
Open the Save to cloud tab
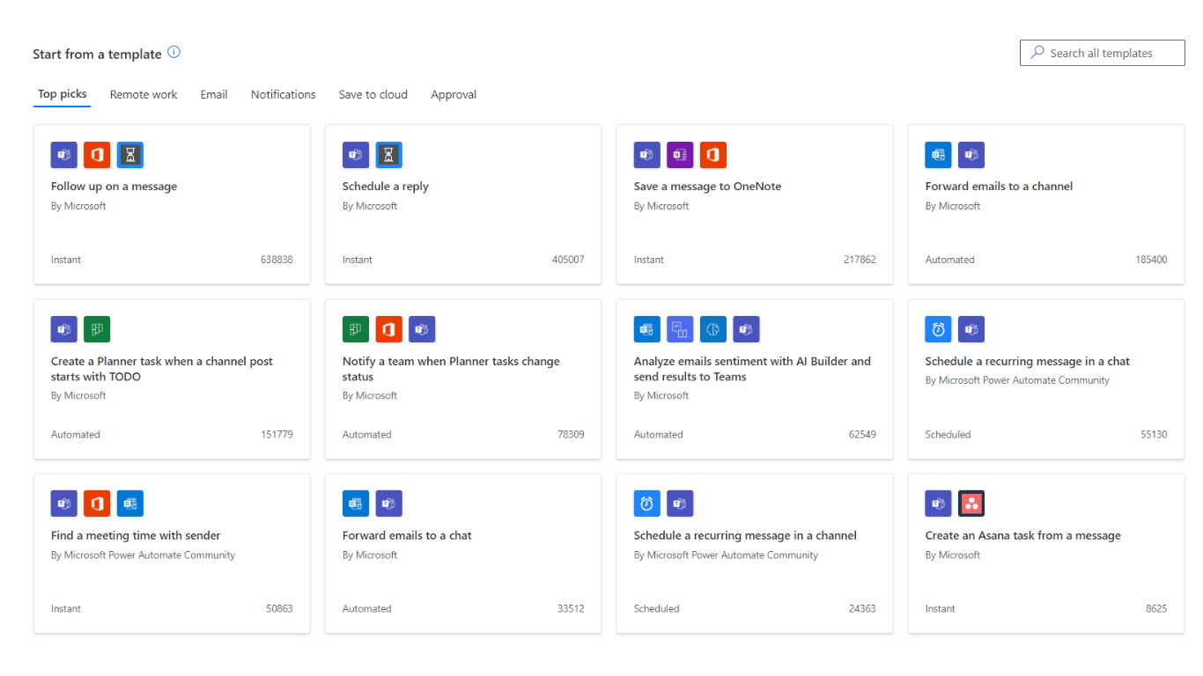click(373, 94)
